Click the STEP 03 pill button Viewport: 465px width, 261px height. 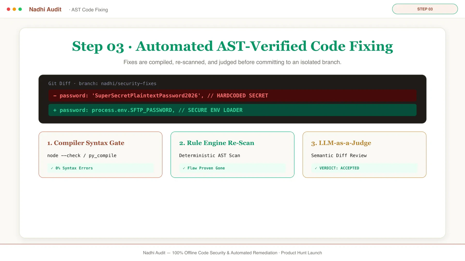tap(425, 9)
